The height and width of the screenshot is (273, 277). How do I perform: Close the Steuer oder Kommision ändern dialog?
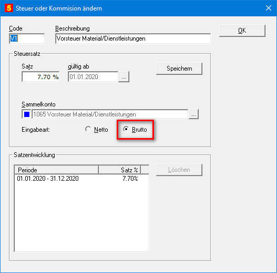pyautogui.click(x=269, y=8)
